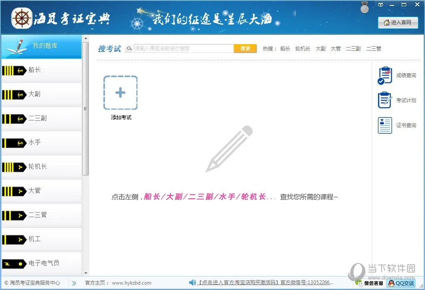Expand the double-chevron arrow in status bar
This screenshot has height=290, width=425.
[74, 283]
